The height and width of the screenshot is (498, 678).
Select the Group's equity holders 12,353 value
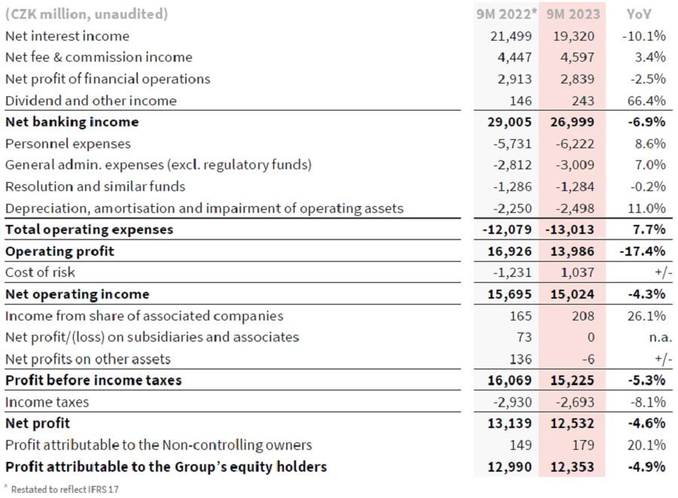[572, 467]
